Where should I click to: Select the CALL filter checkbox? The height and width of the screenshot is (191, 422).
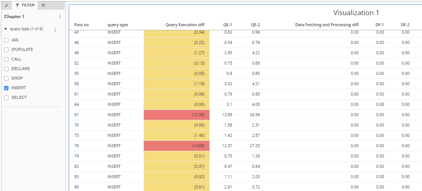6,59
